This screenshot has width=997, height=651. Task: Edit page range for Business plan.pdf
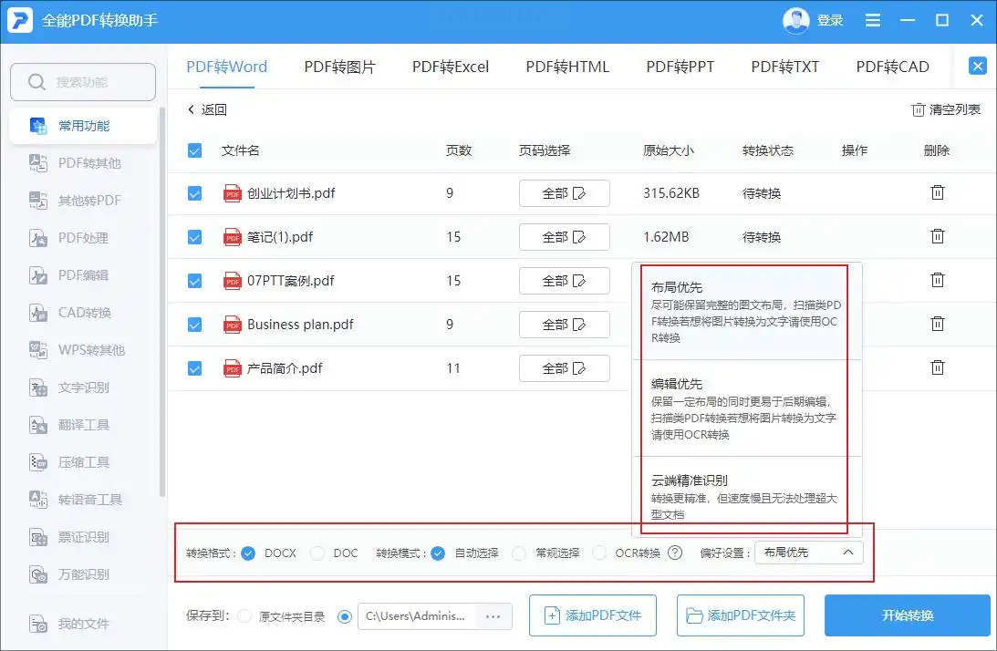pos(564,325)
